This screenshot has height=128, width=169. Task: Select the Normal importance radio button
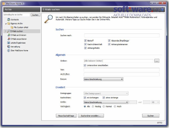[104, 106]
